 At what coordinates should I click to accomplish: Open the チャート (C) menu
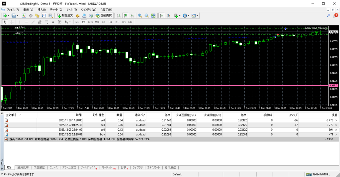[x=56, y=10]
